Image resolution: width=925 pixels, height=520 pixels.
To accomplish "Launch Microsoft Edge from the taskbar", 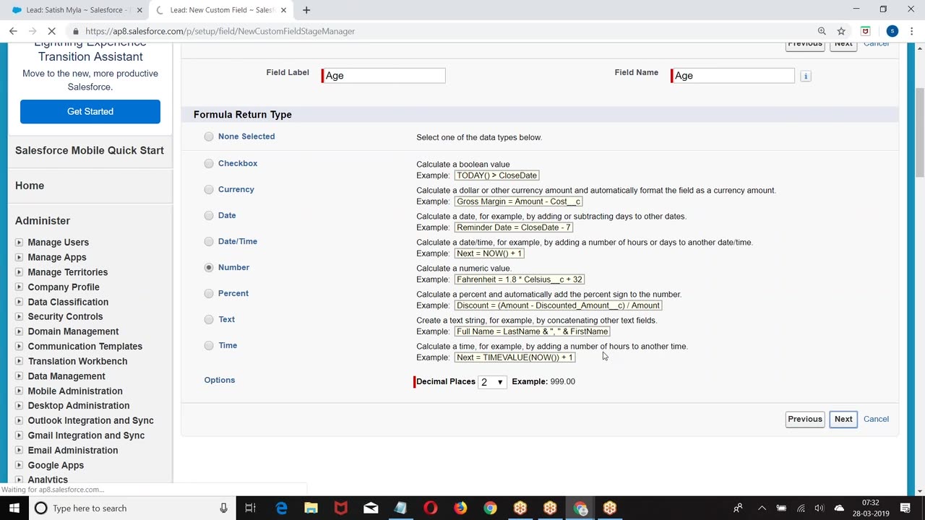I will (281, 508).
